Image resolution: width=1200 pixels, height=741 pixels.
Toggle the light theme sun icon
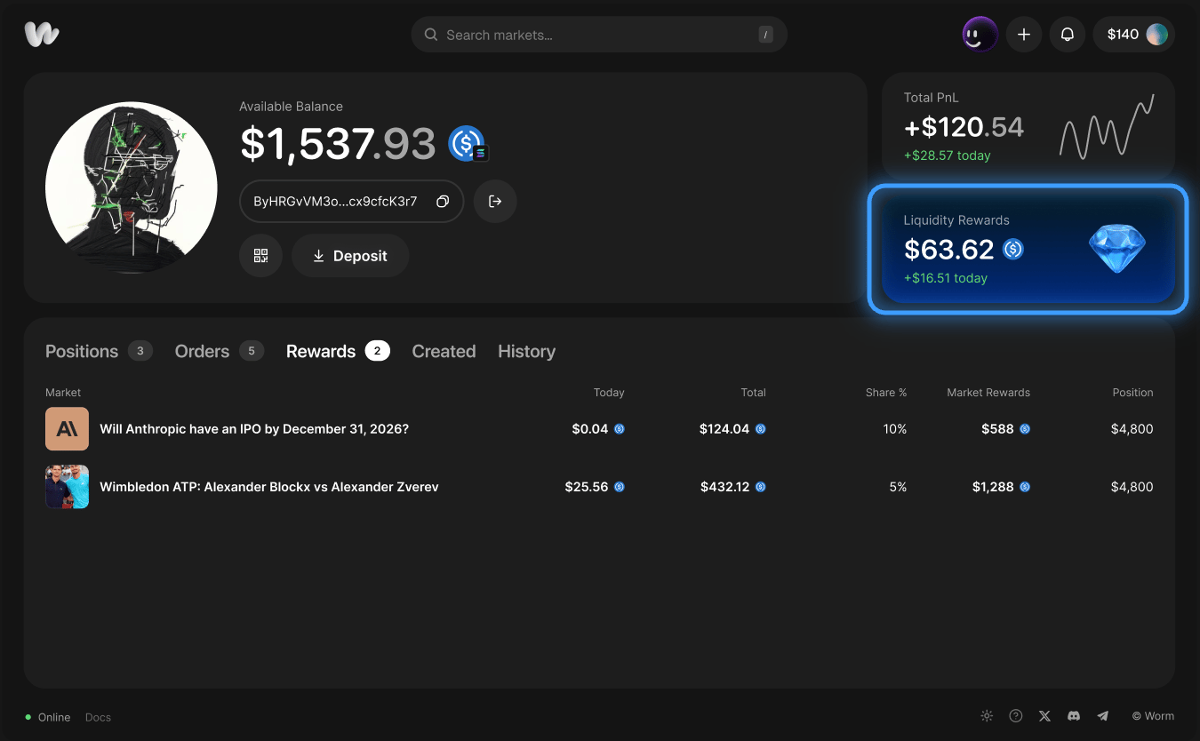[987, 716]
